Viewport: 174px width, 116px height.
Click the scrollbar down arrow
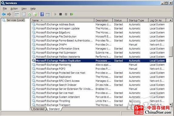tap(171, 104)
